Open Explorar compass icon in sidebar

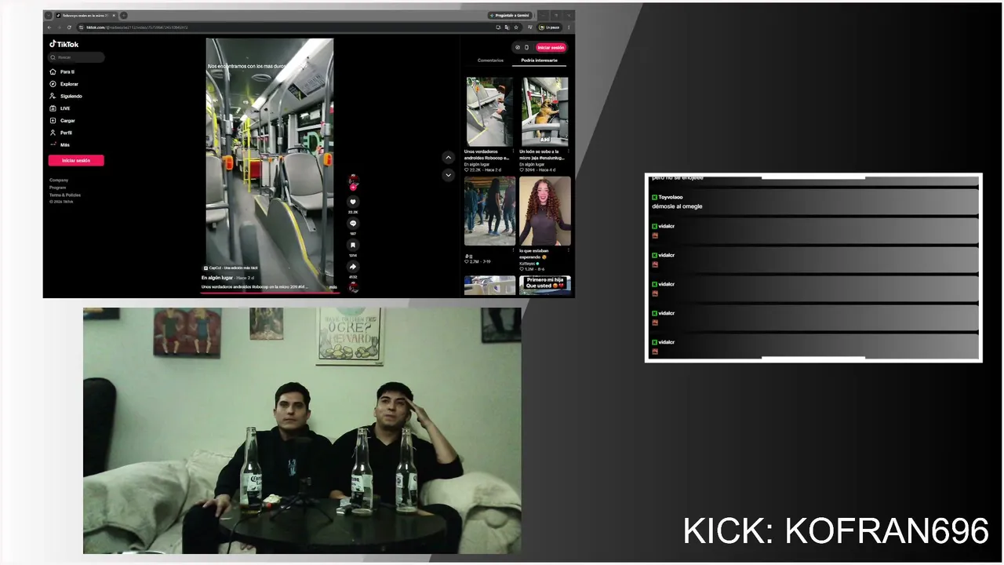pyautogui.click(x=53, y=84)
